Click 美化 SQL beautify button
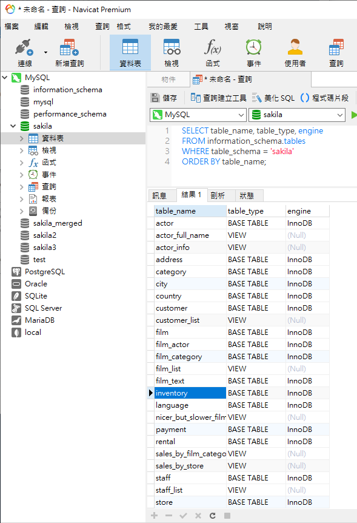Screen dimensions: 357x523 [273, 98]
